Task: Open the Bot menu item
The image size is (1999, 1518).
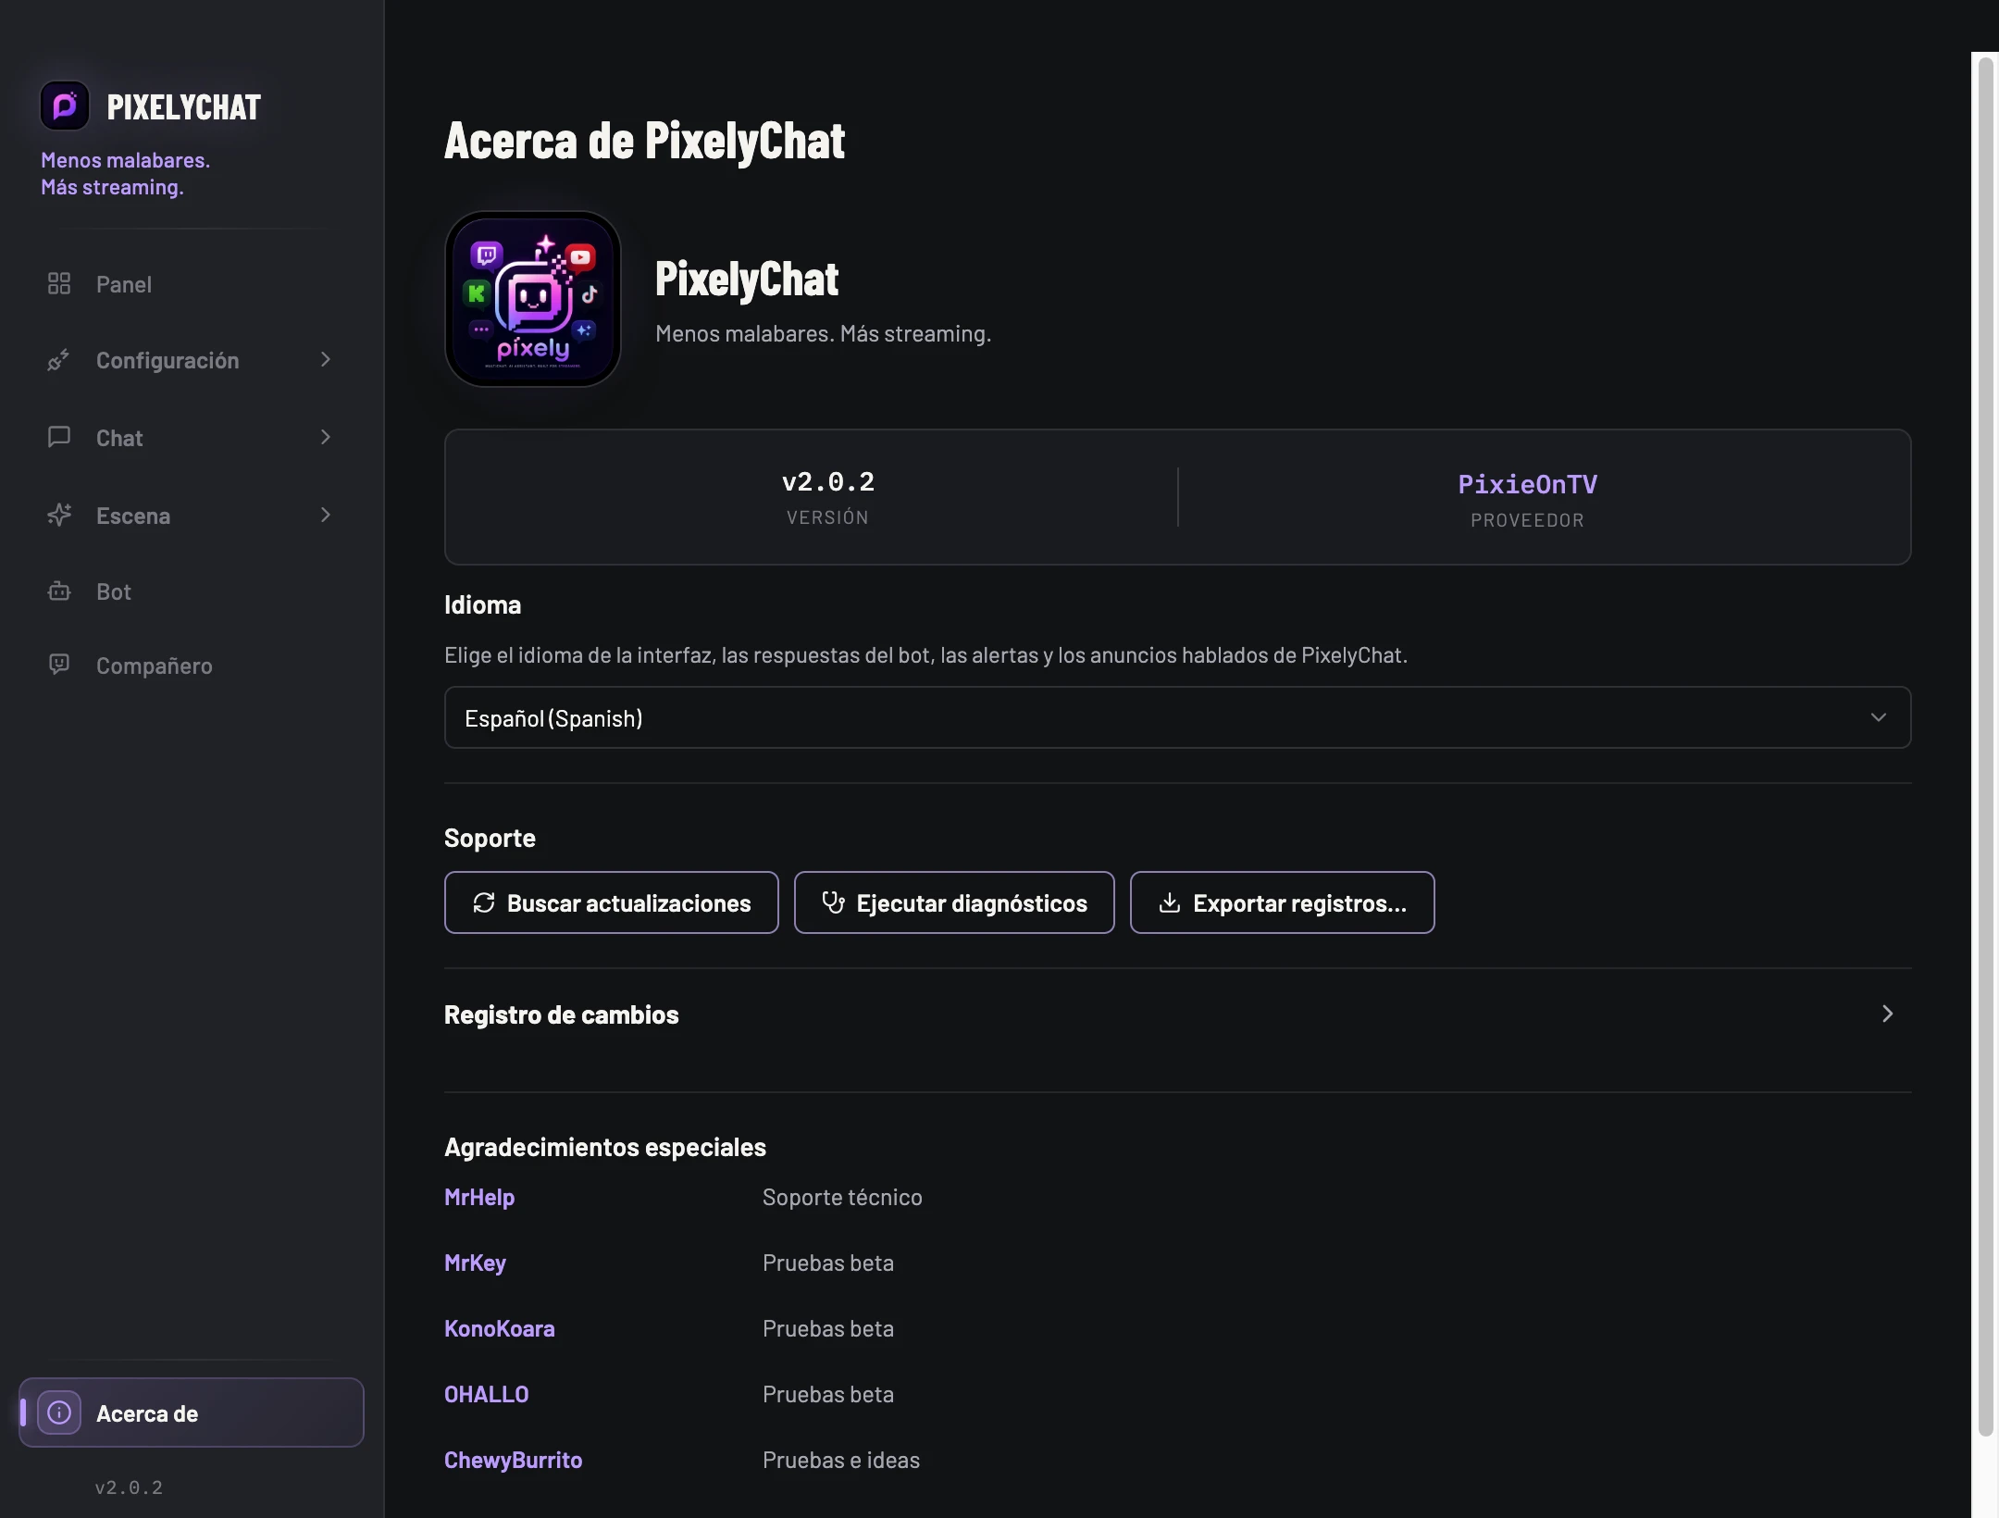Action: point(192,591)
